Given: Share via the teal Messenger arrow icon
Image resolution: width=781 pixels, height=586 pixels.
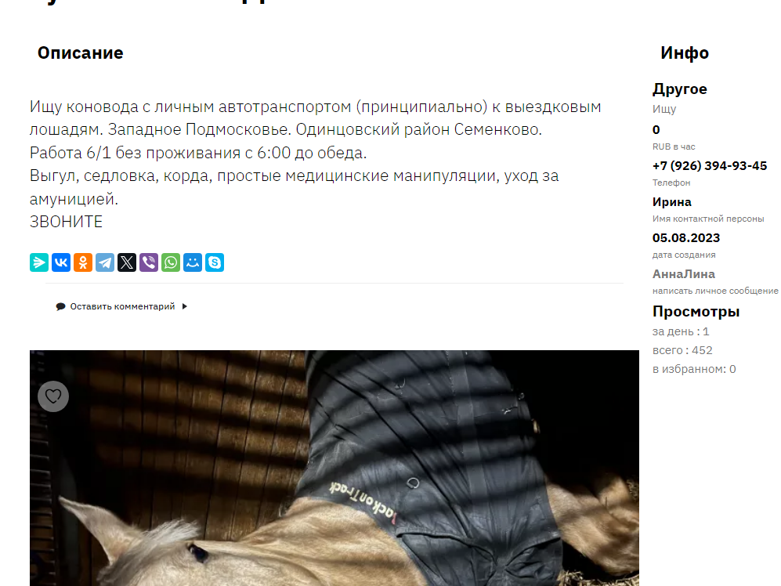Looking at the screenshot, I should pos(39,262).
